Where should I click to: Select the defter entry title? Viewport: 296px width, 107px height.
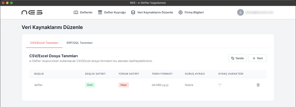click(38, 85)
